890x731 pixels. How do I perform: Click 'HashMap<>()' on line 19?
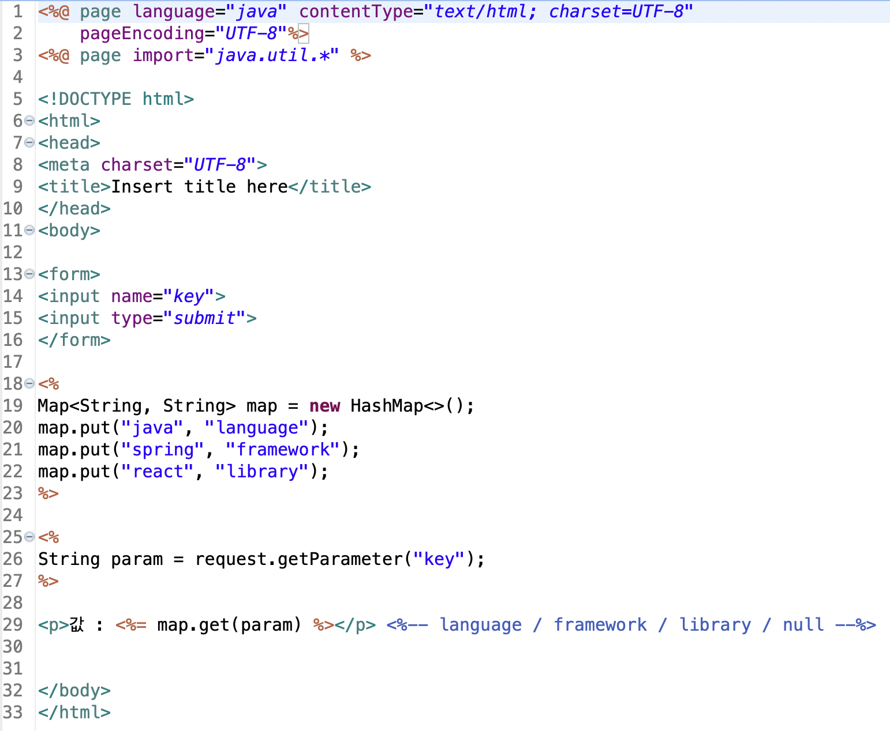tap(407, 406)
